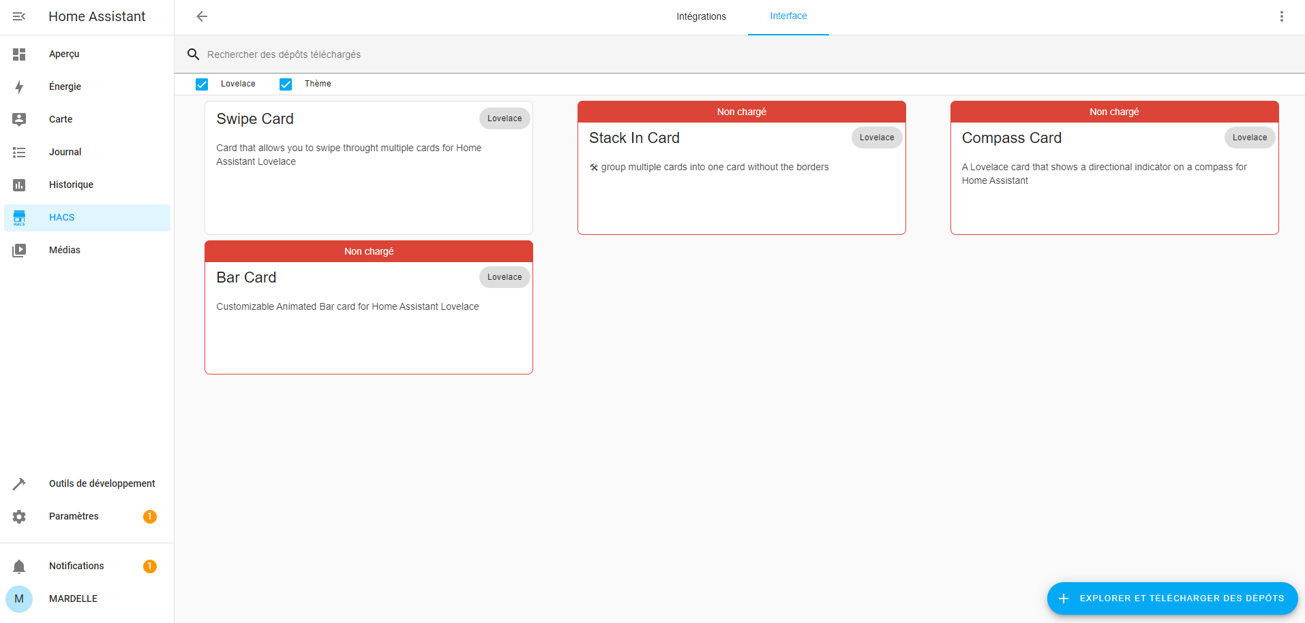Go back using the arrow icon
1305x623 pixels.
(202, 16)
